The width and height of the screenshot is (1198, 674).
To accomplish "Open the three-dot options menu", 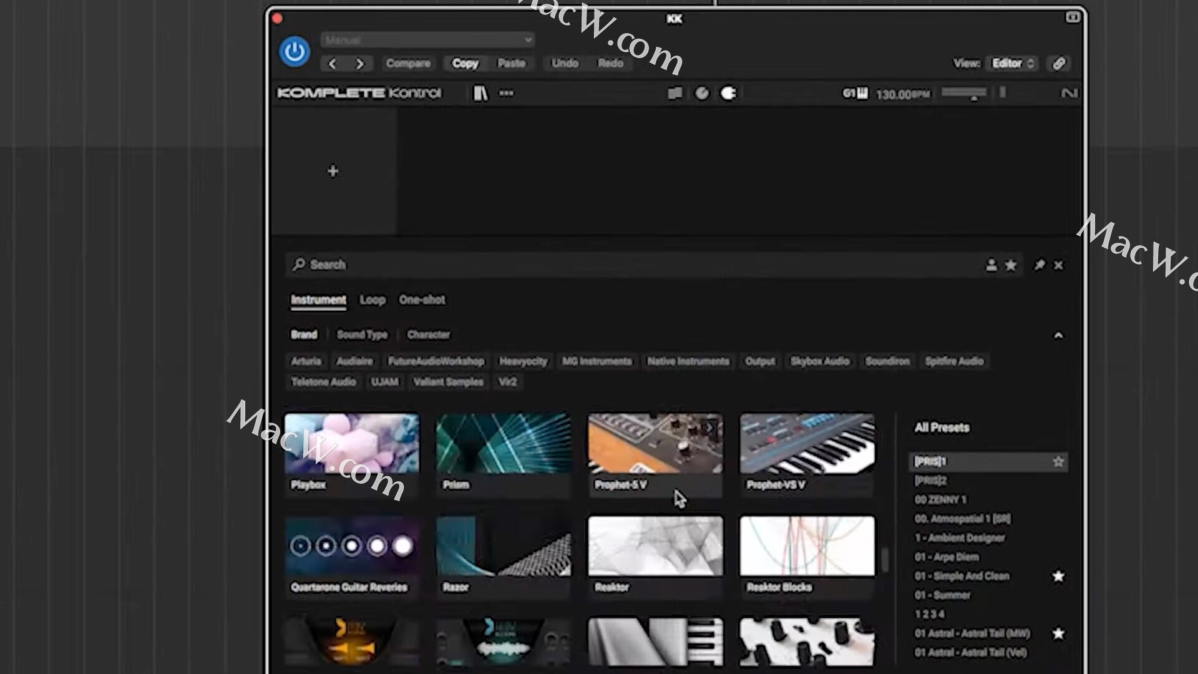I will [506, 94].
